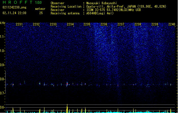Click the 2231 time marker
Screen dimensions: 178x113
[x=19, y=24]
